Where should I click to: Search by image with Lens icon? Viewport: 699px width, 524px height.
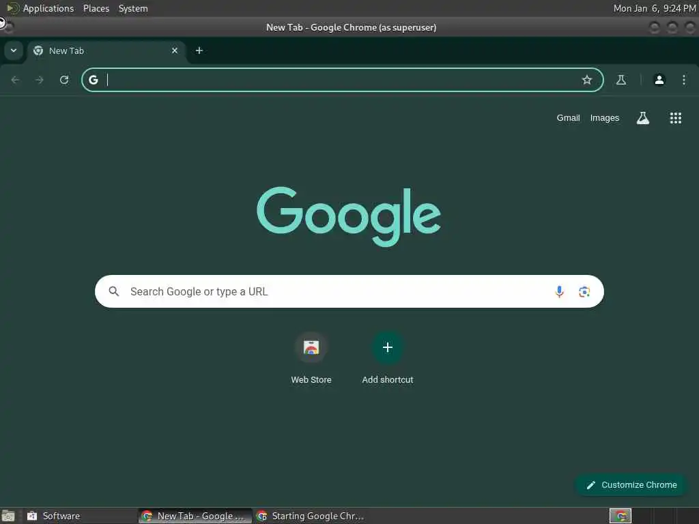point(584,291)
